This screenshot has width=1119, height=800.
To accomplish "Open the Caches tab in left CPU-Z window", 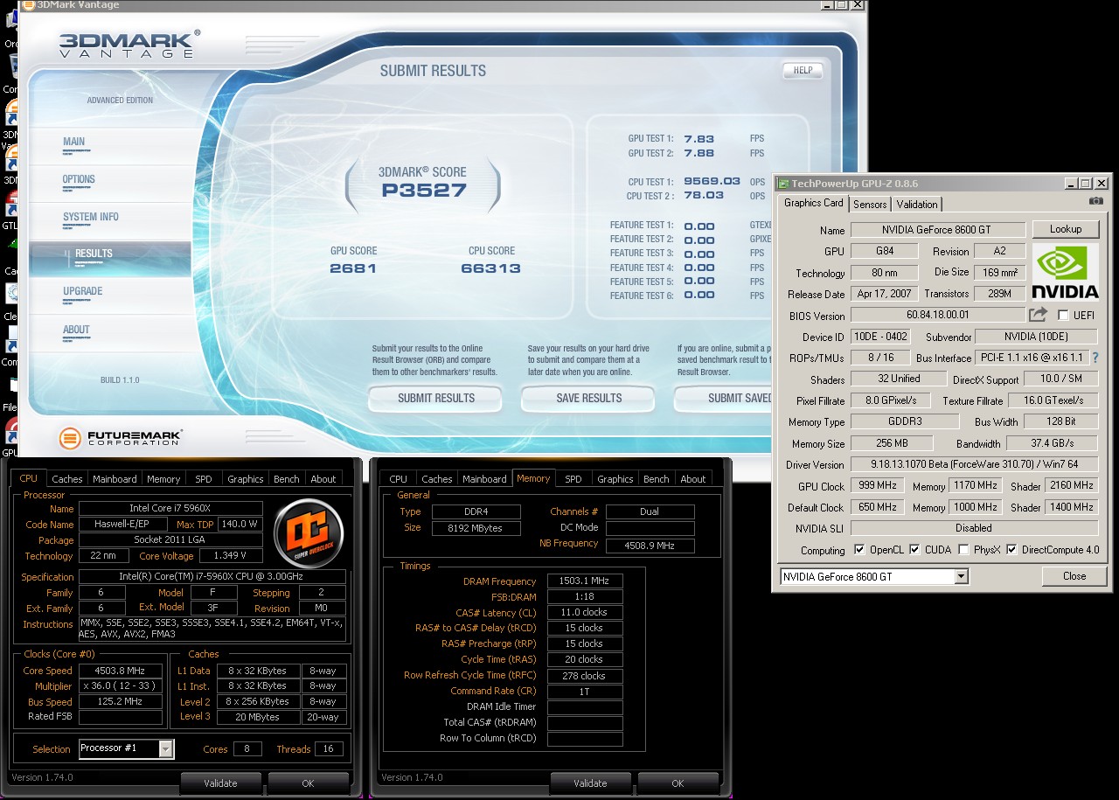I will (67, 479).
